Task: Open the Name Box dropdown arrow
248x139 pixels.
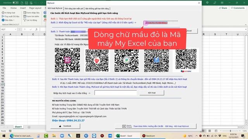Action: (15, 29)
